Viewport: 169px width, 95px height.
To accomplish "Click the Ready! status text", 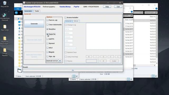I will [x=25, y=67].
